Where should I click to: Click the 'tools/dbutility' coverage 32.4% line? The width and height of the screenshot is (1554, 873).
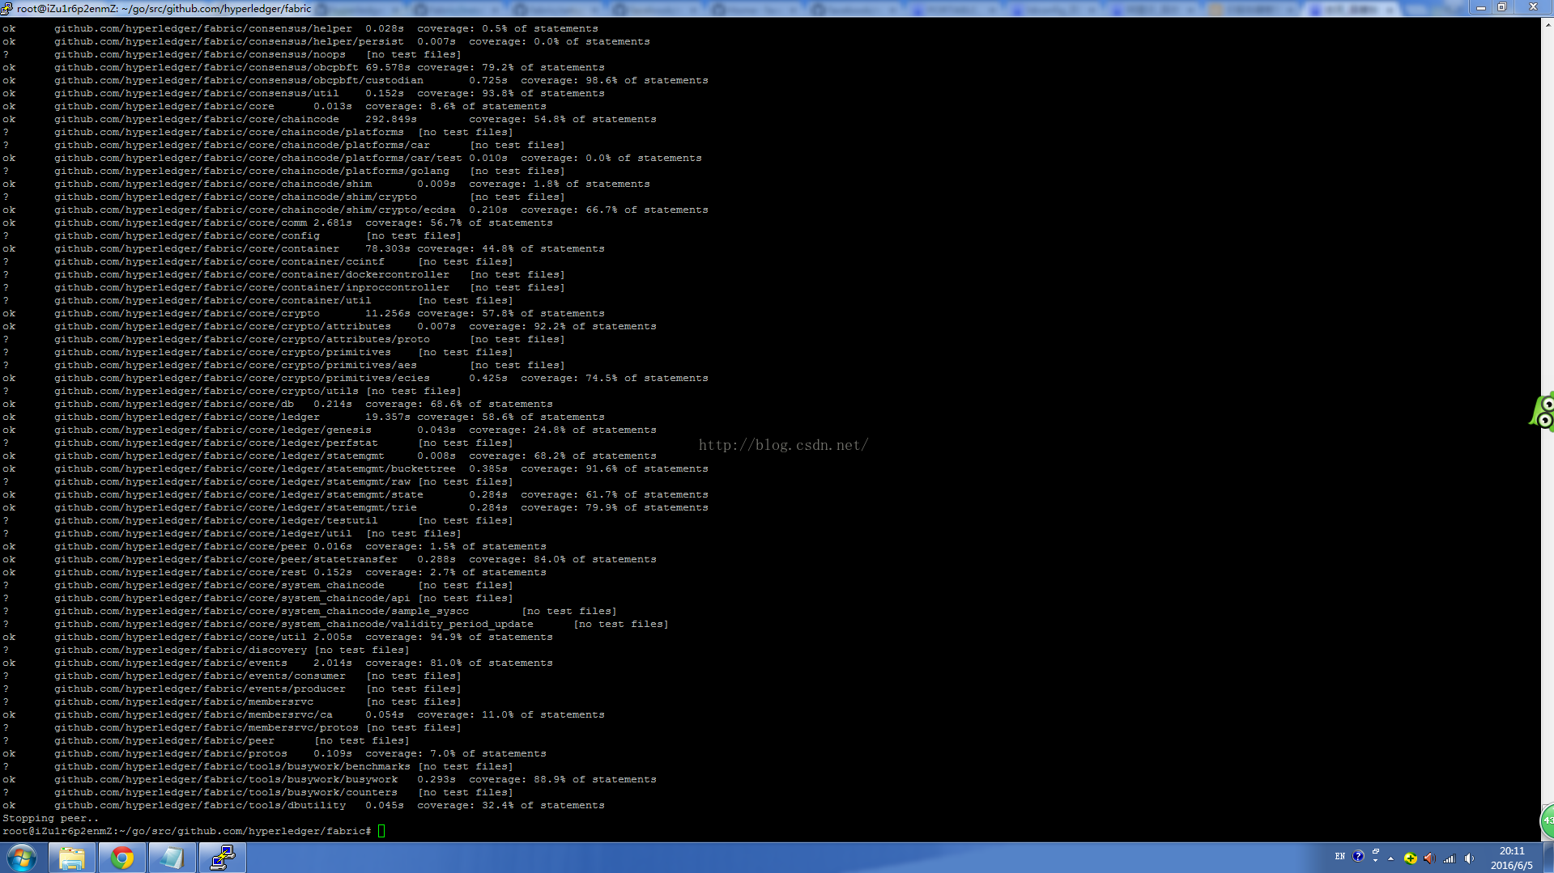pos(304,805)
